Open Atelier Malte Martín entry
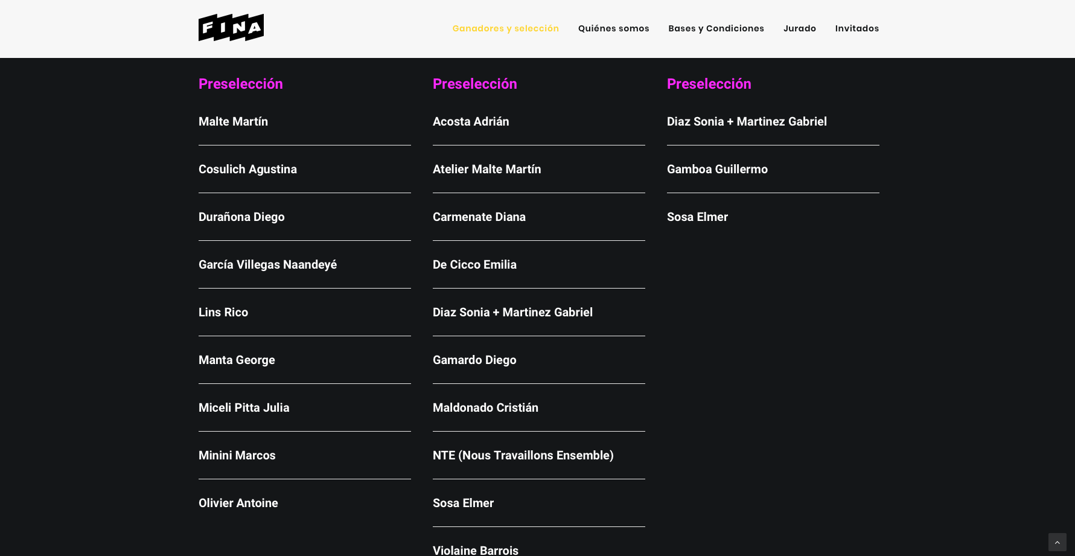 (x=486, y=169)
